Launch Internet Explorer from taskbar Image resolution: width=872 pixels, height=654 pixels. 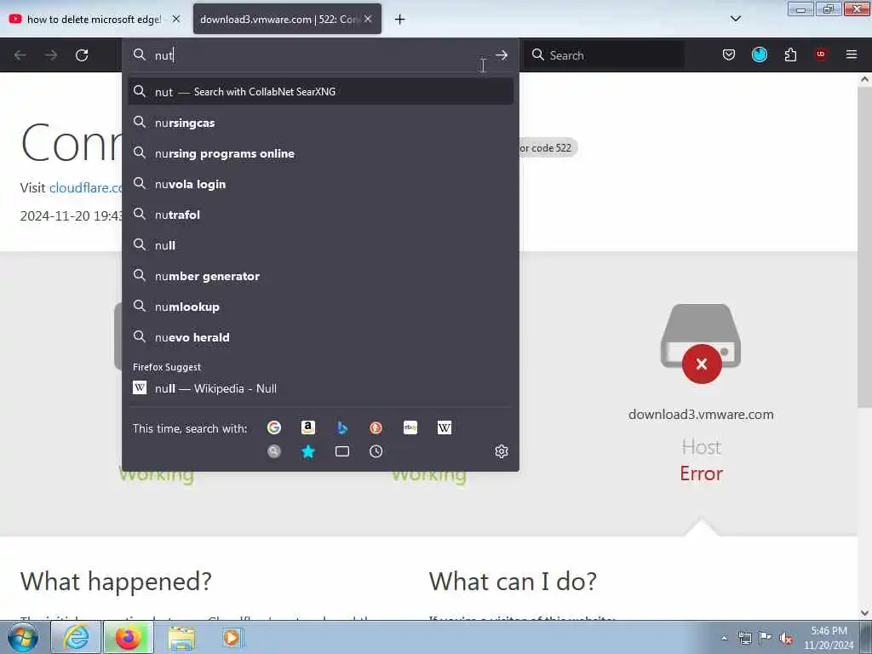click(x=76, y=638)
